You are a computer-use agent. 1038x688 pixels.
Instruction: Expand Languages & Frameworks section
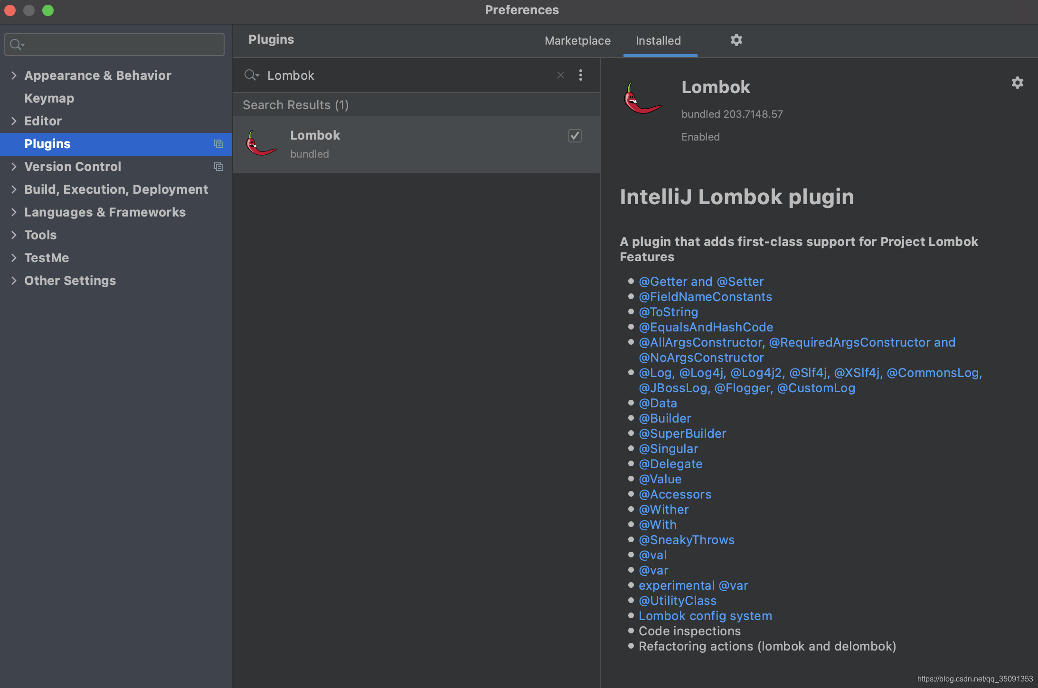(13, 212)
